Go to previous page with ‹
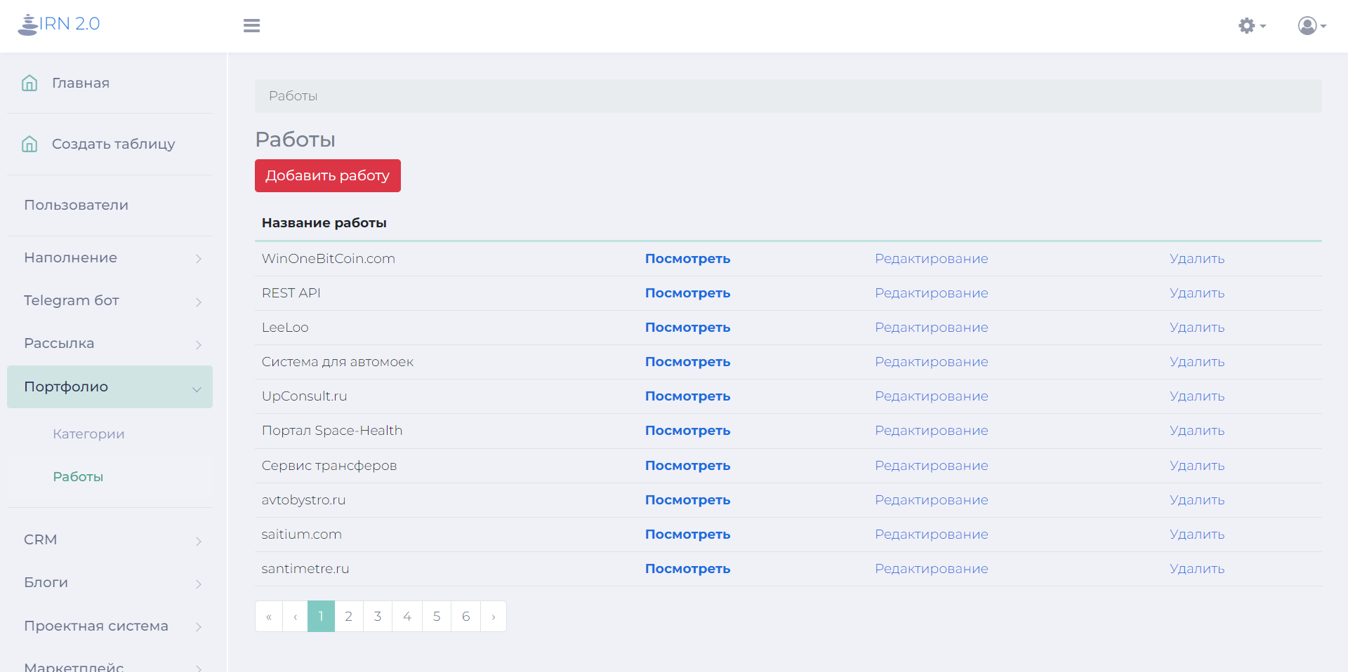 click(295, 617)
